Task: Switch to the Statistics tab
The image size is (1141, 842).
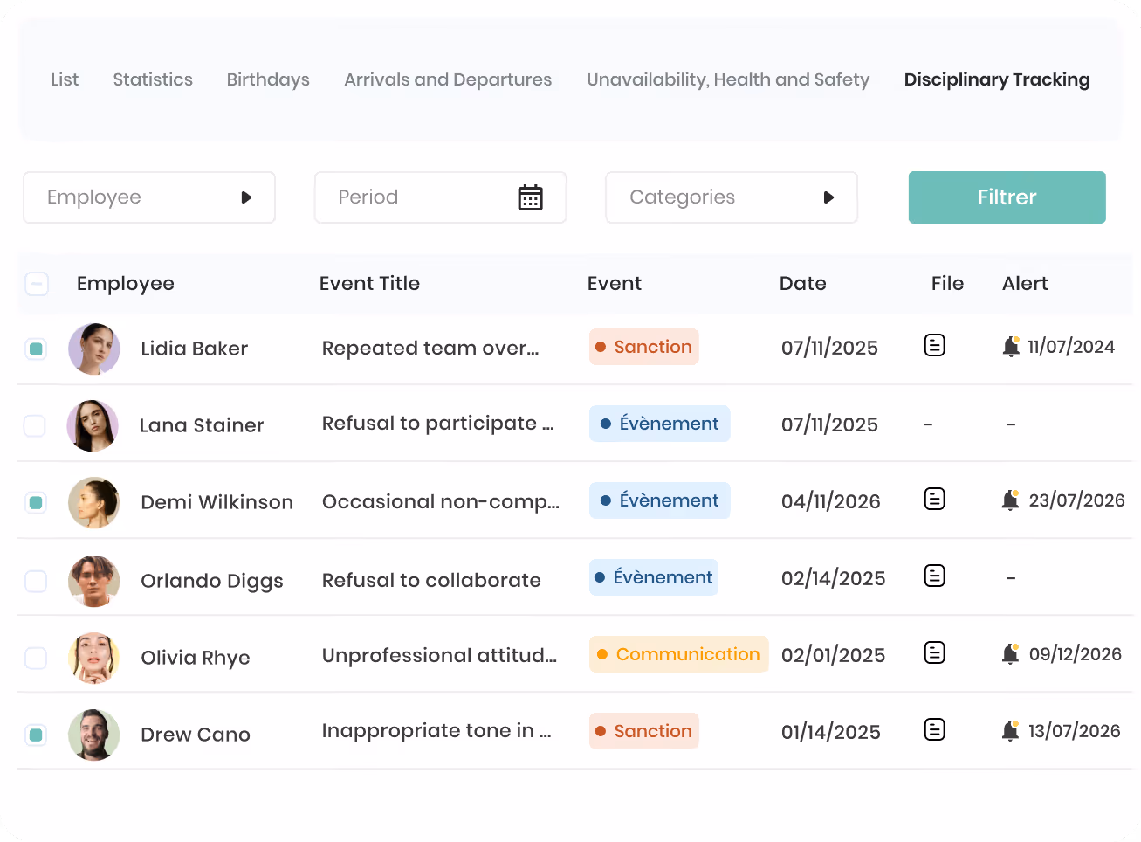Action: coord(153,79)
